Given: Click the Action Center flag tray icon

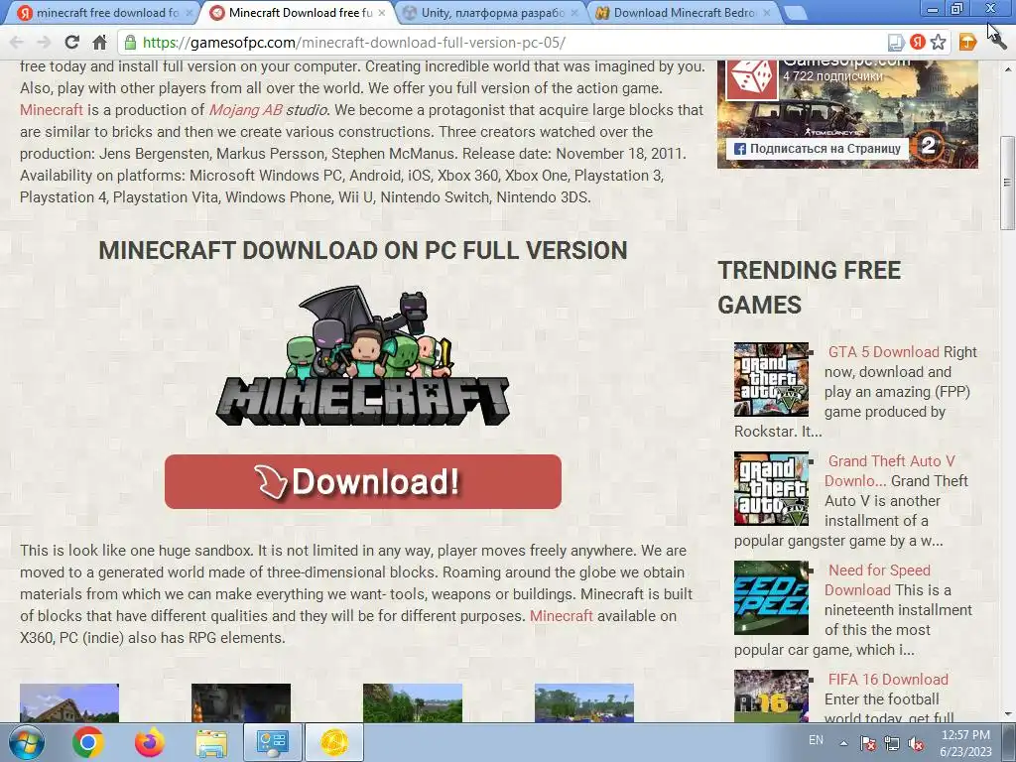Looking at the screenshot, I should pos(868,743).
